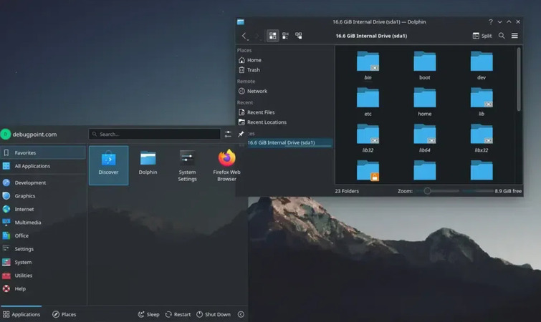Select the home folder icon

point(424,97)
